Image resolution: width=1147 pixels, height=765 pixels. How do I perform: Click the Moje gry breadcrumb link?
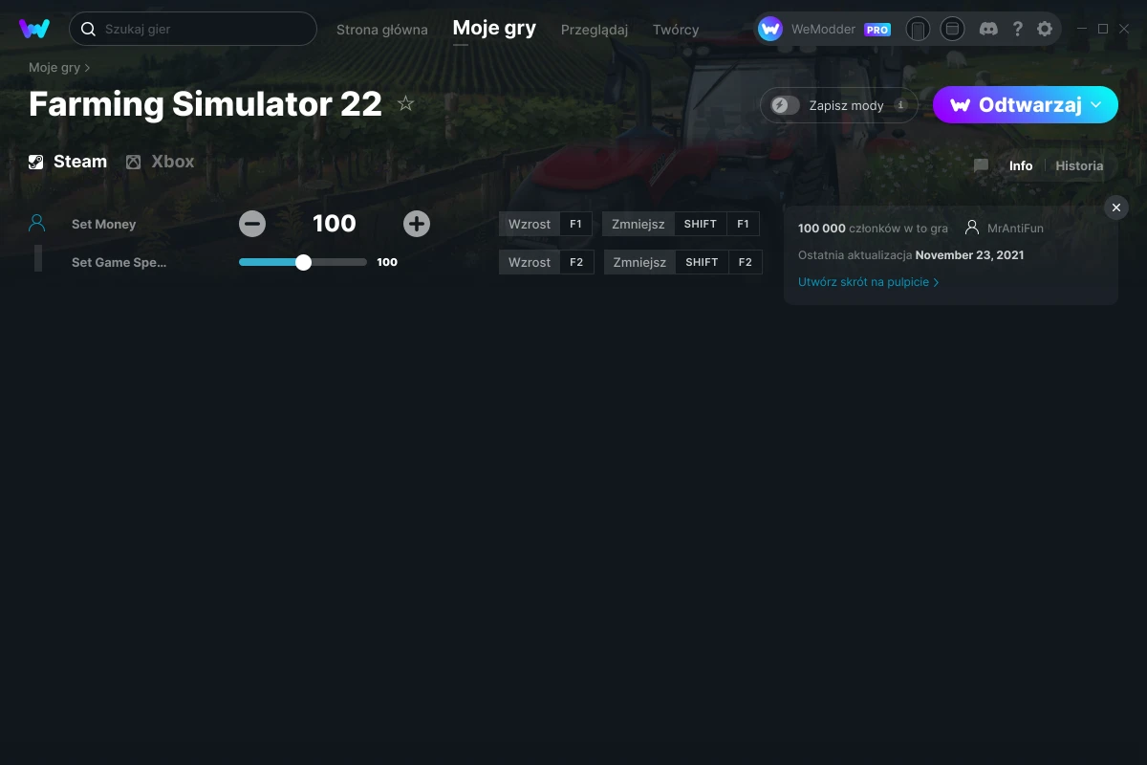(x=54, y=68)
